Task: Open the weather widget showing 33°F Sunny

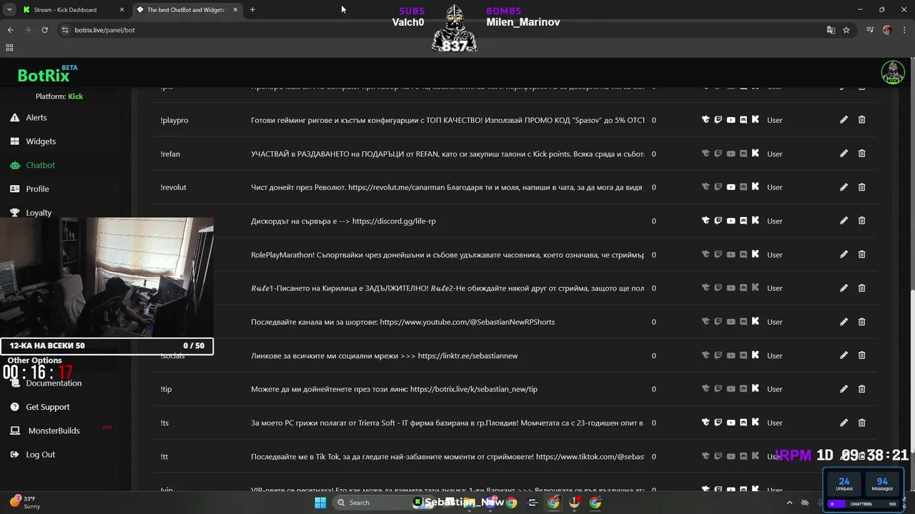Action: point(25,503)
